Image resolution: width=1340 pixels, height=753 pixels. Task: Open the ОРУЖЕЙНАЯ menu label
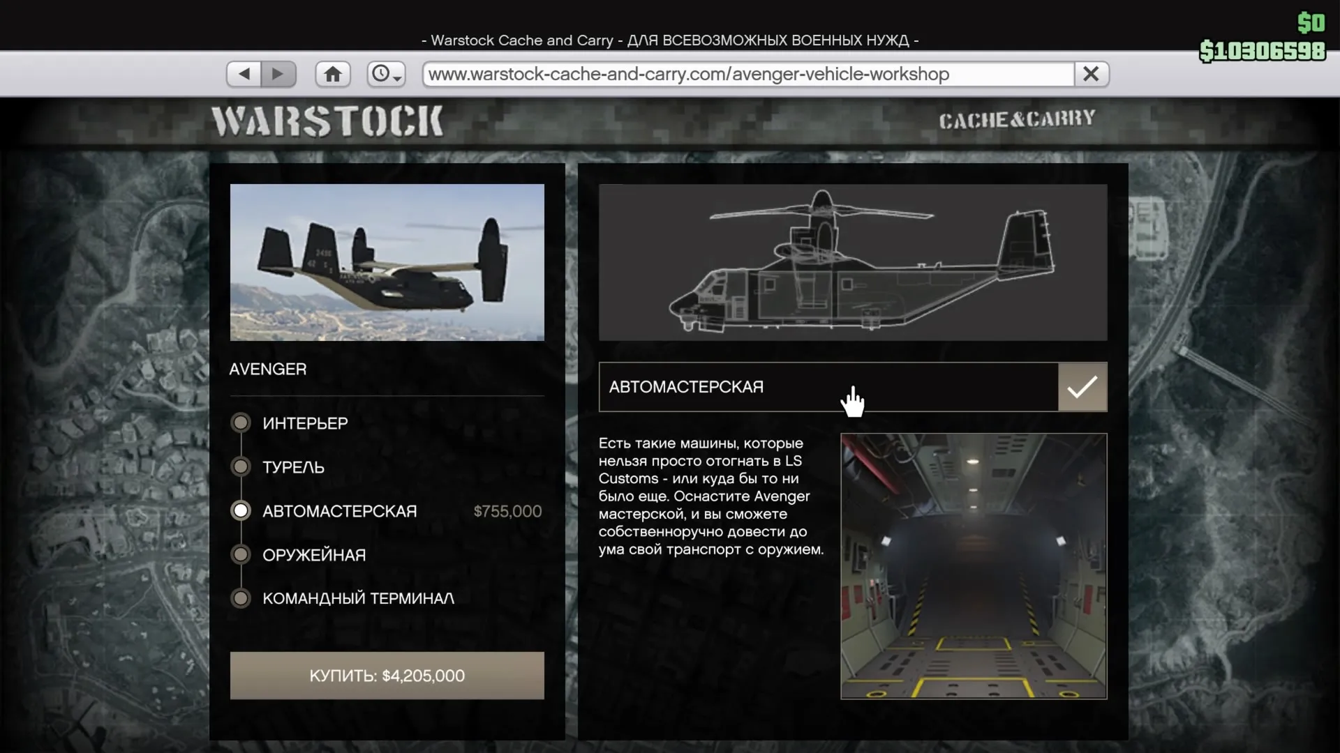[x=314, y=555]
